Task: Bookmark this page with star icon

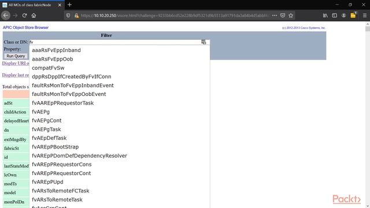Action: [x=291, y=16]
